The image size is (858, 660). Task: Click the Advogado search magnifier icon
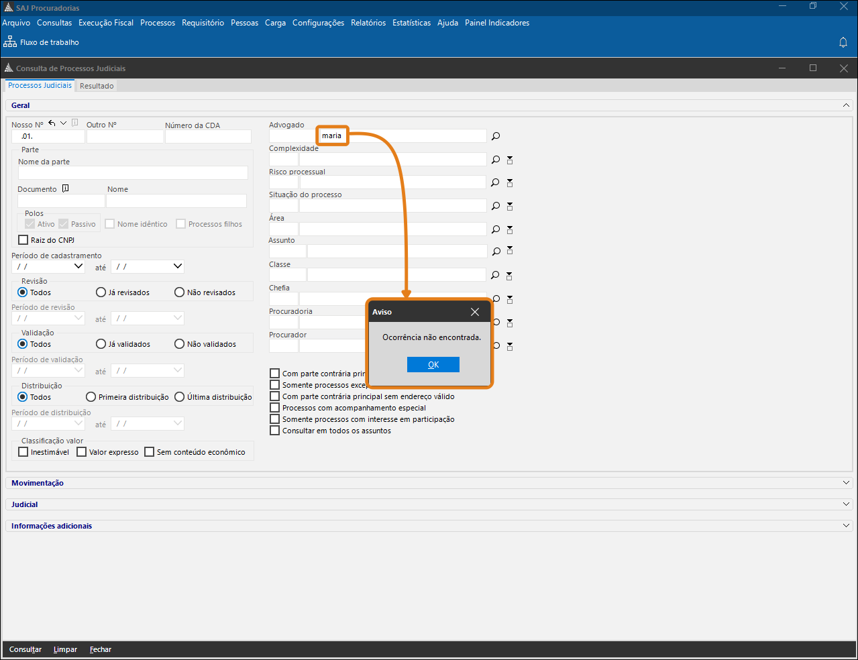pyautogui.click(x=496, y=136)
